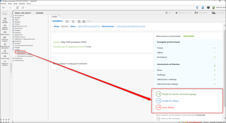Click the blurred shop address link
The width and height of the screenshot is (226, 123).
coord(89,26)
